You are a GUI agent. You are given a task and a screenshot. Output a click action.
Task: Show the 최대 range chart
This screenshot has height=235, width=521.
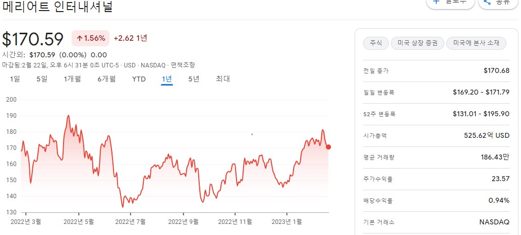[222, 79]
